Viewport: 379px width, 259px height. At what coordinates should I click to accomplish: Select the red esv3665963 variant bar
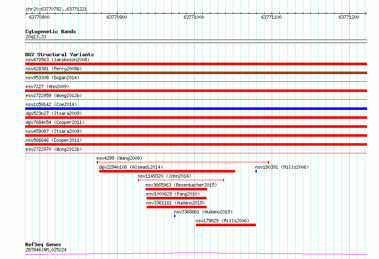tap(176, 189)
